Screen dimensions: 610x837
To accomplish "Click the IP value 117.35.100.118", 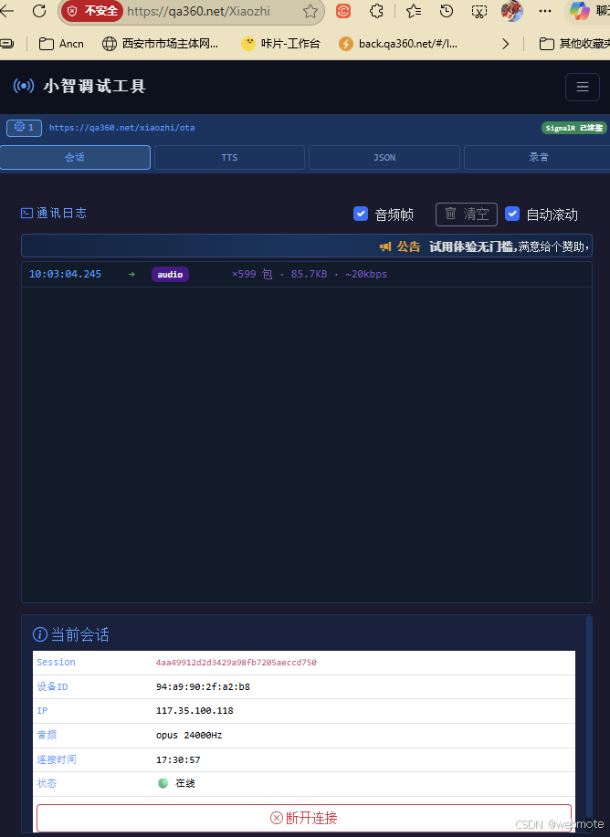I will (195, 711).
